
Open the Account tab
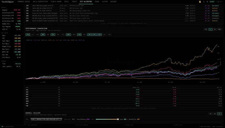[113, 2]
